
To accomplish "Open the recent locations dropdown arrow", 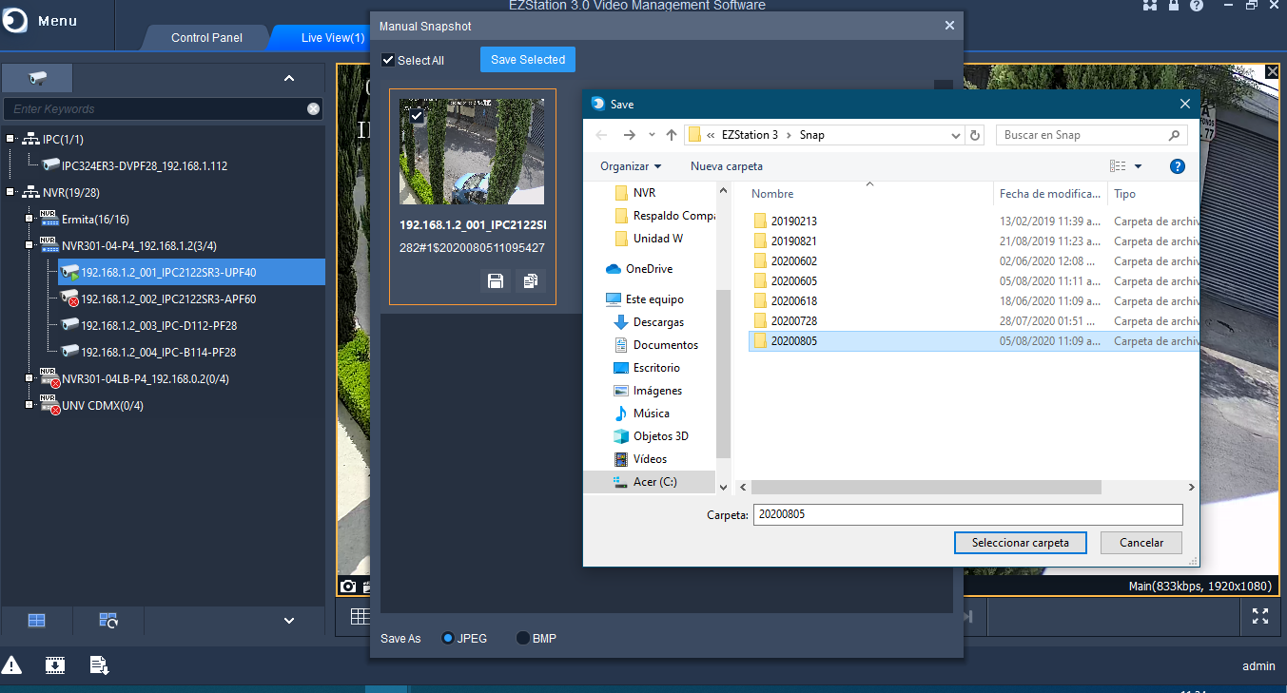I will coord(652,135).
